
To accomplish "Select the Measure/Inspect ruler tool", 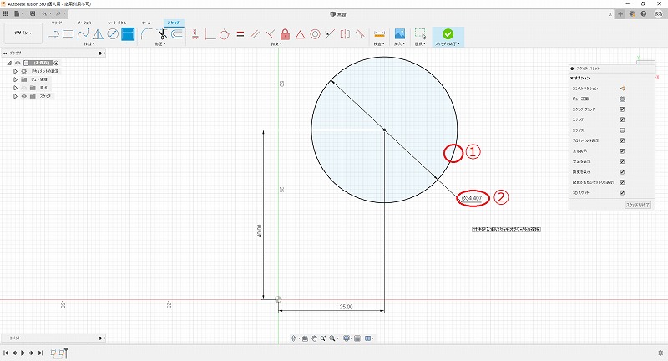I will pyautogui.click(x=379, y=34).
